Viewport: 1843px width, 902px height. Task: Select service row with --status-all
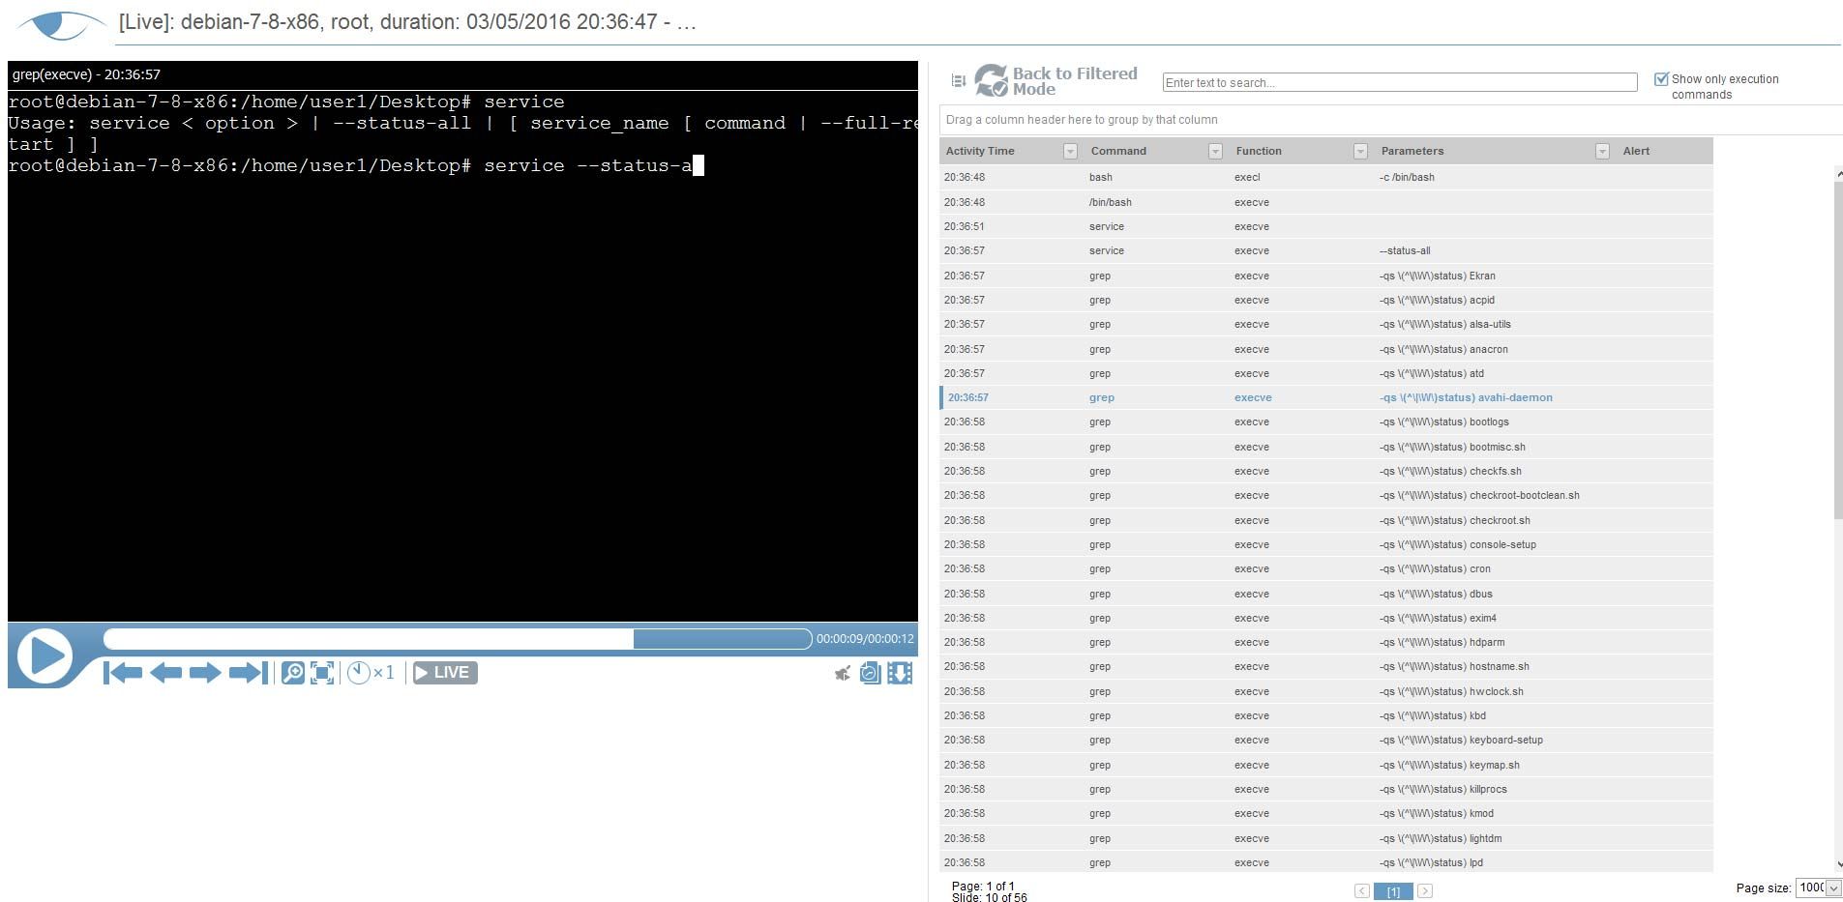pos(1325,250)
